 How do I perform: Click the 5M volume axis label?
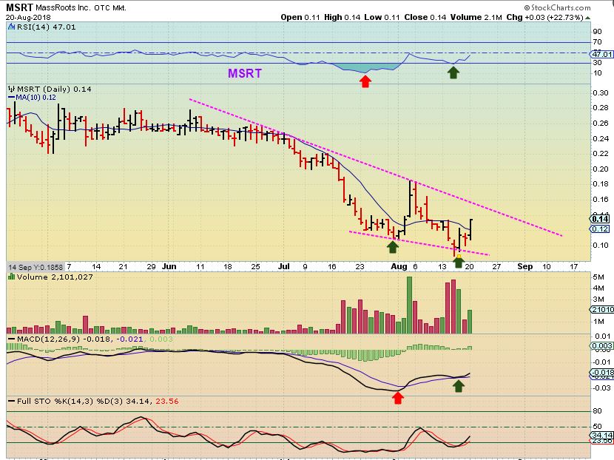(x=598, y=277)
